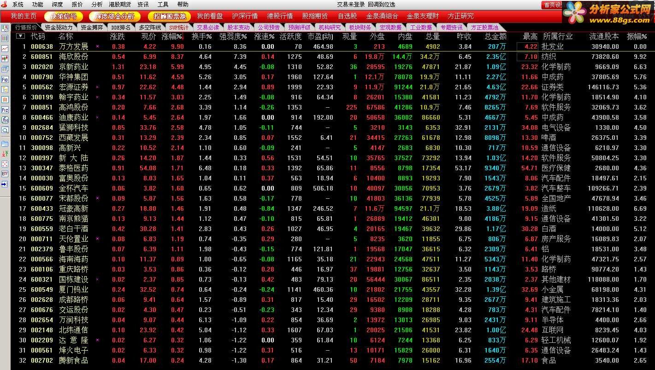
Task: Select stock row 京新药业
Action: (x=332, y=67)
